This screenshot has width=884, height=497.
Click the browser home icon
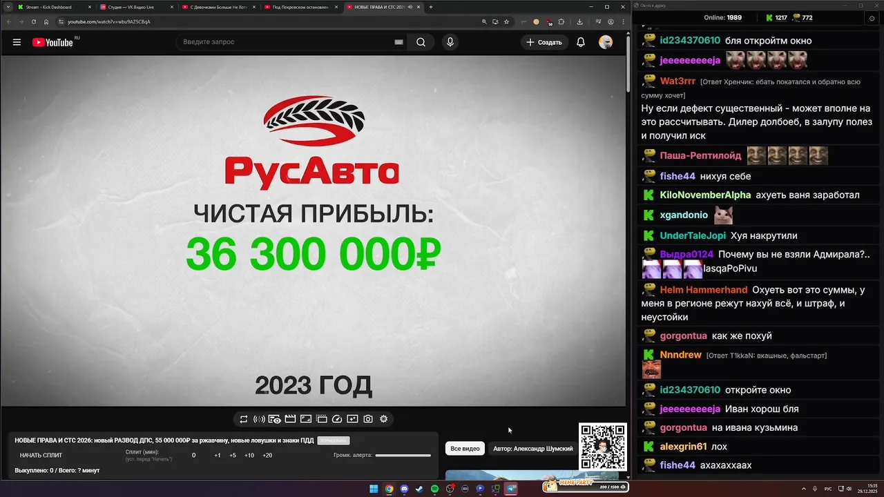tap(46, 21)
